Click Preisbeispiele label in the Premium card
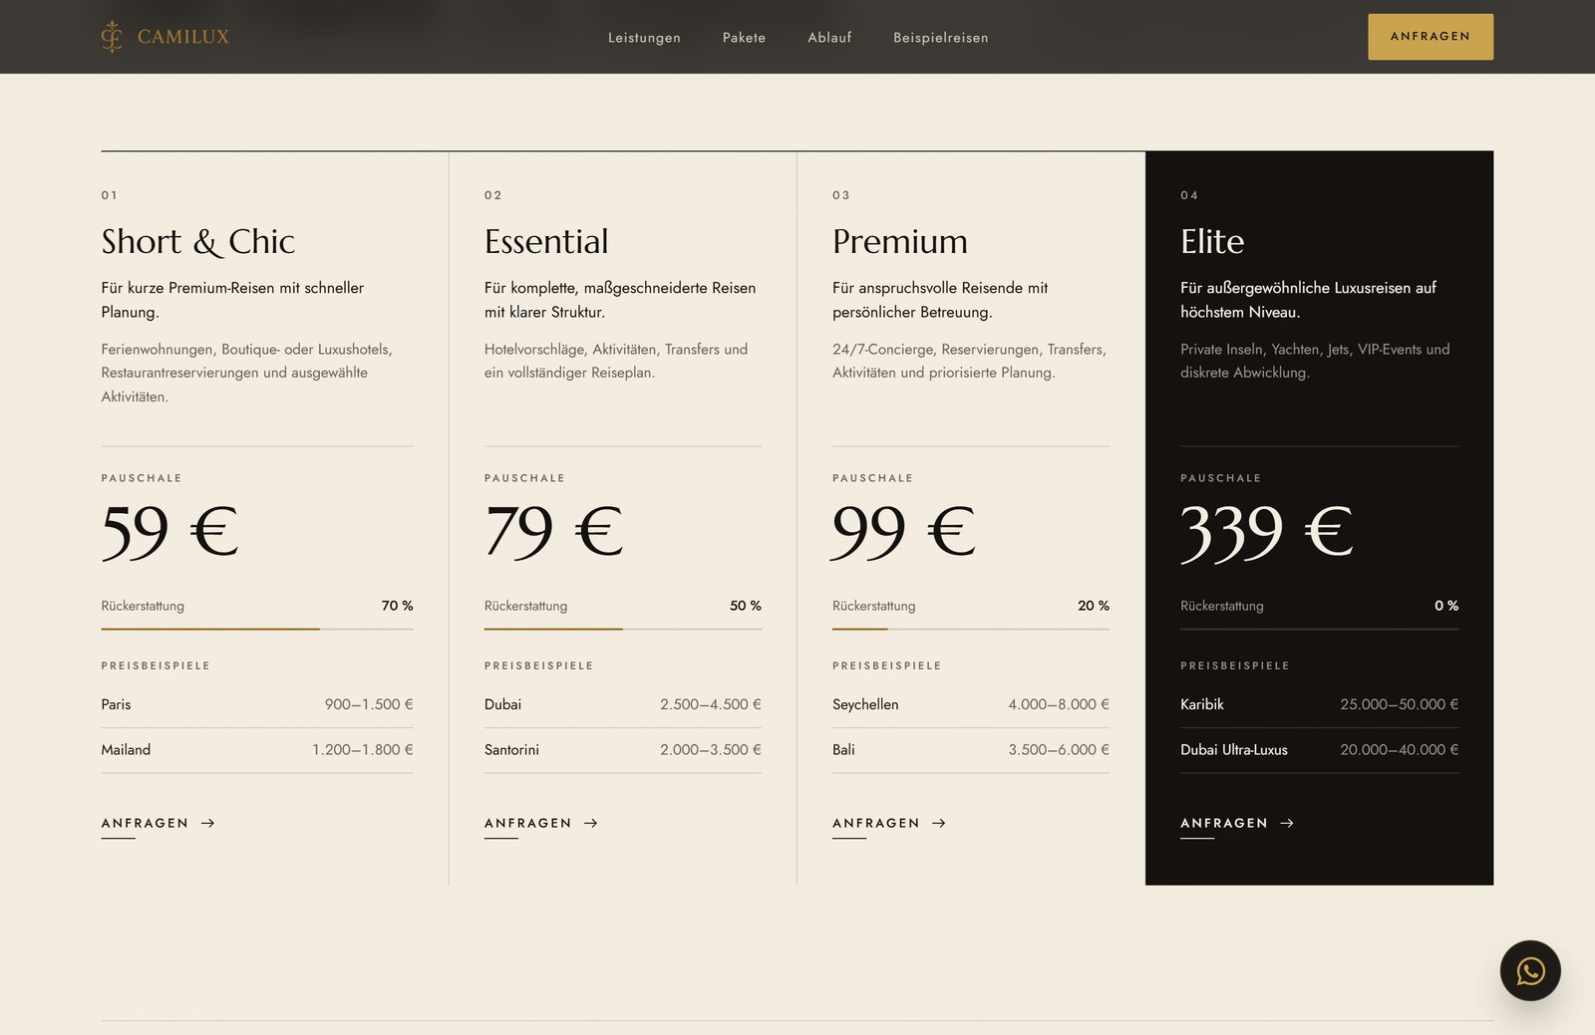Image resolution: width=1595 pixels, height=1035 pixels. [887, 665]
